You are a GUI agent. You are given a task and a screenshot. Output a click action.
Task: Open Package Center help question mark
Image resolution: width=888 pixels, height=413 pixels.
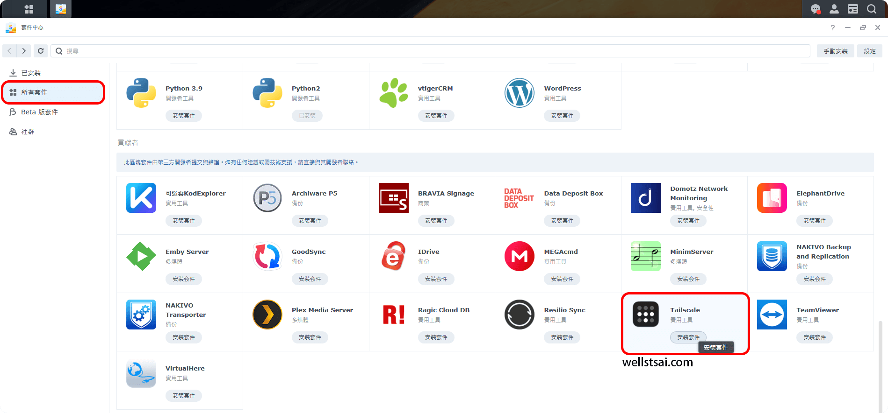coord(833,28)
